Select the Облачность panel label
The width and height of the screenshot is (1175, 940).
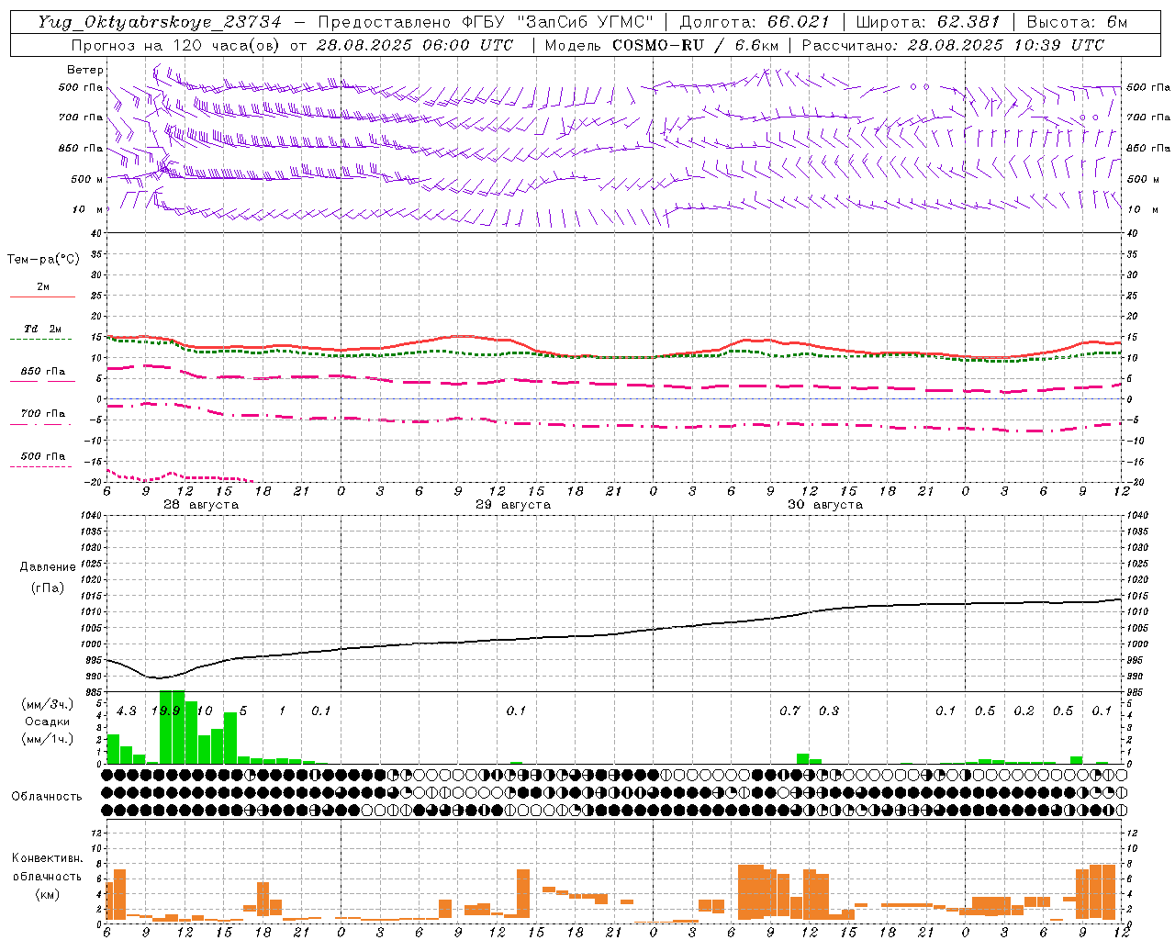point(47,797)
